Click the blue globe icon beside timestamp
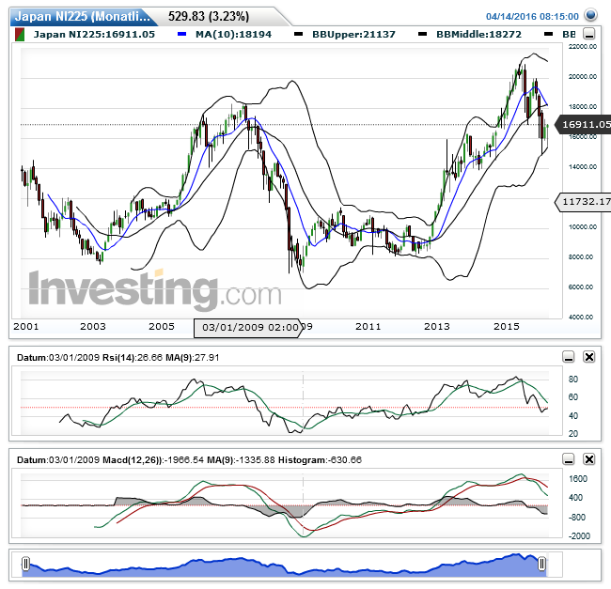The width and height of the screenshot is (611, 589). pyautogui.click(x=591, y=15)
